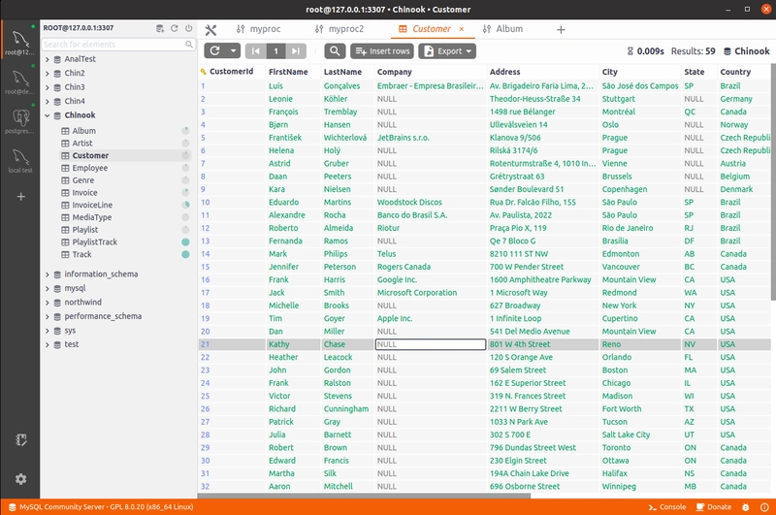Click page number 1 button
Screen dimensions: 776x515
(275, 51)
